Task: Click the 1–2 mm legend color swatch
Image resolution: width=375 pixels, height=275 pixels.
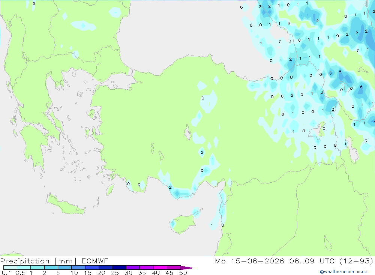Action: pyautogui.click(x=37, y=267)
